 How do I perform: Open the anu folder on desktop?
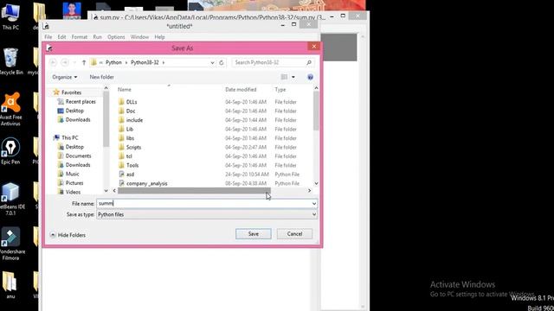[x=10, y=285]
